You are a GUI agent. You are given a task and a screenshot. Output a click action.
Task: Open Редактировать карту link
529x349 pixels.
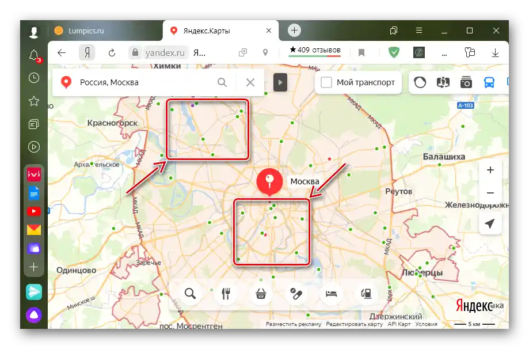[354, 324]
